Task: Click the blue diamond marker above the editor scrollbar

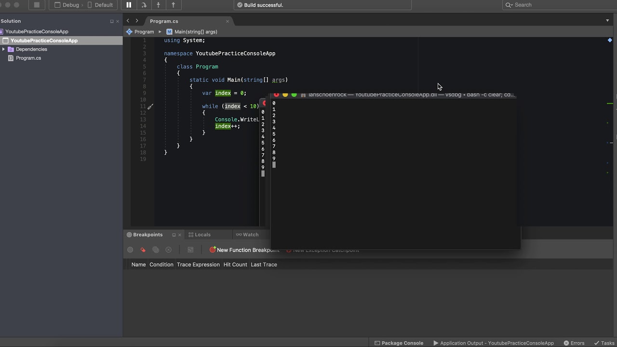Action: (610, 40)
